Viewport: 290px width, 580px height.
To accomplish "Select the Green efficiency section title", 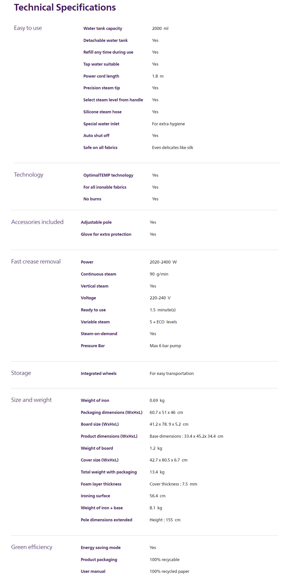I will click(32, 547).
